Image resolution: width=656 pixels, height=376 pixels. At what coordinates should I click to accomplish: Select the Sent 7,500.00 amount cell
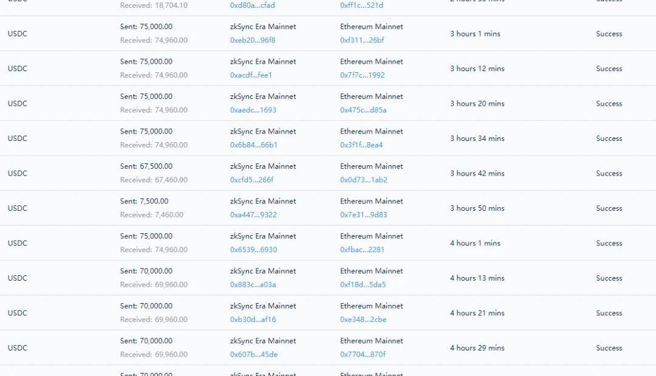[144, 201]
